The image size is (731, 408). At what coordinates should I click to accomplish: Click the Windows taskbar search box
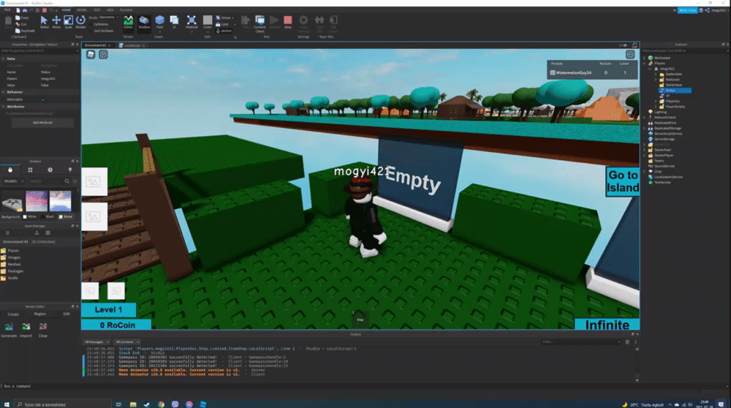[x=63, y=404]
